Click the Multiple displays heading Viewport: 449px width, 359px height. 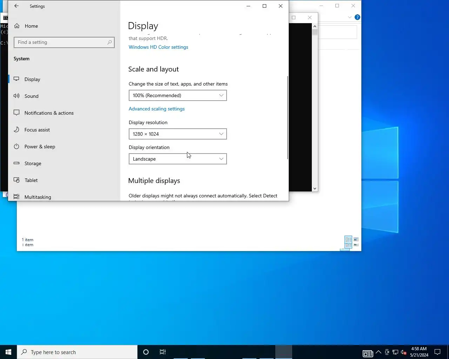pyautogui.click(x=154, y=181)
